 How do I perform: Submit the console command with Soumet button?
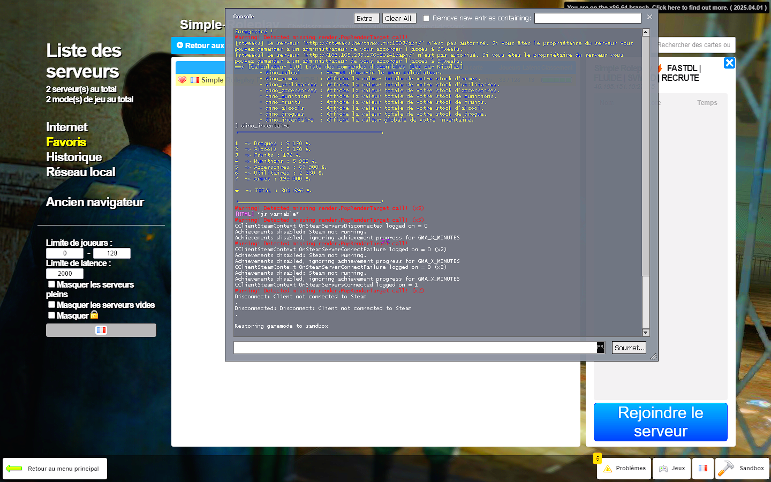629,348
